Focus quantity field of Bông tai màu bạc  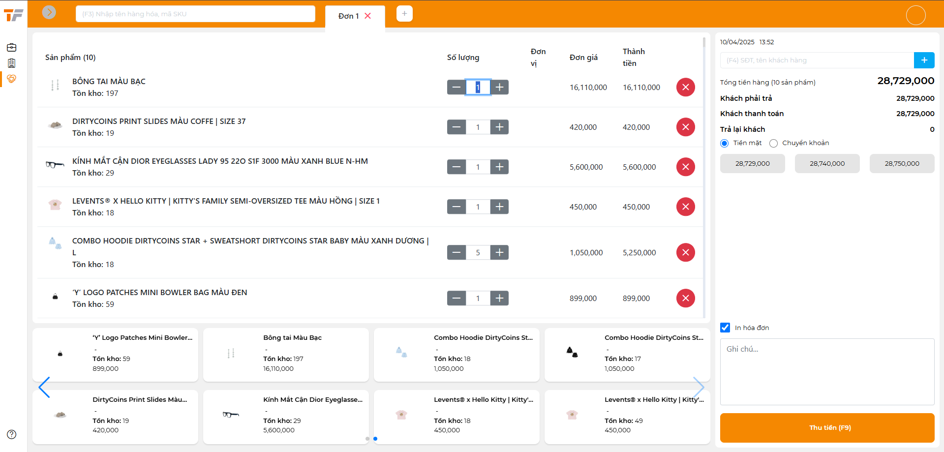click(478, 87)
